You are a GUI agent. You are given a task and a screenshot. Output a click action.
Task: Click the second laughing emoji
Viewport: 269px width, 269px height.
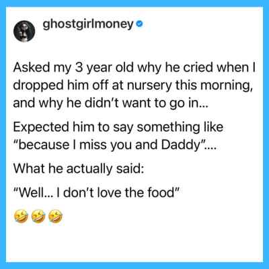tap(39, 217)
